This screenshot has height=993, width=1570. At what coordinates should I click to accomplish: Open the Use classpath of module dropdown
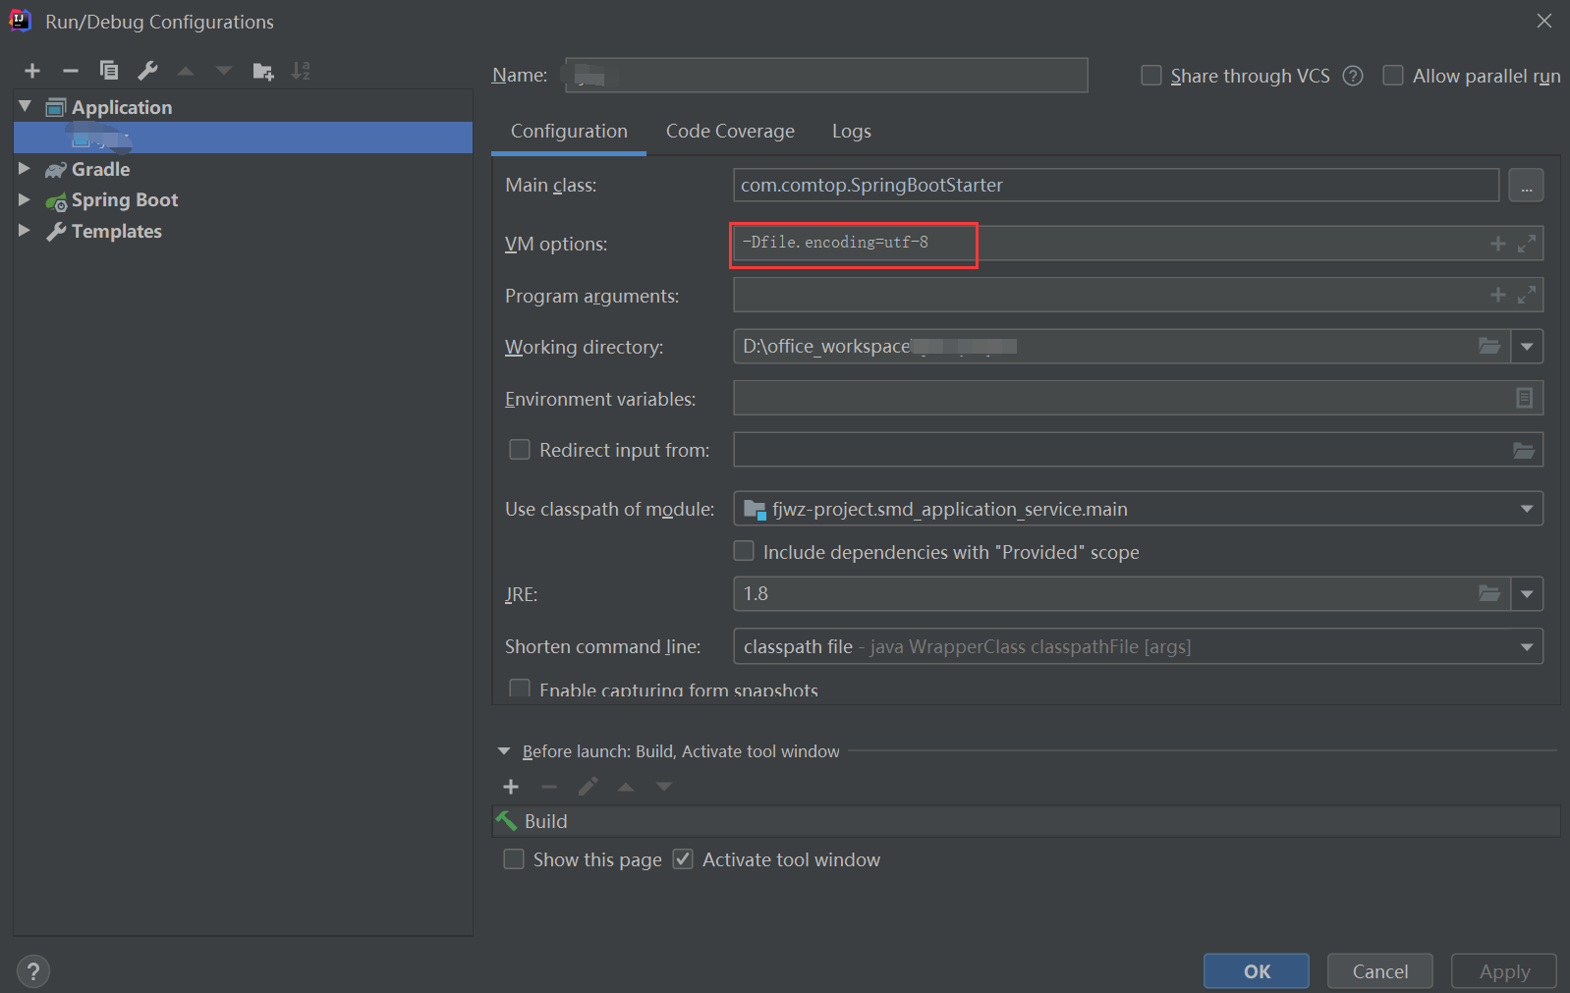point(1526,509)
